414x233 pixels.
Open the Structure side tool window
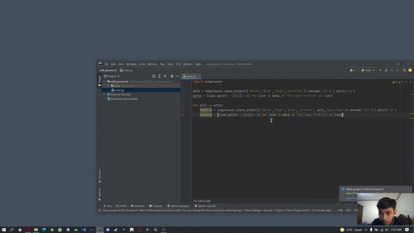pos(100,176)
